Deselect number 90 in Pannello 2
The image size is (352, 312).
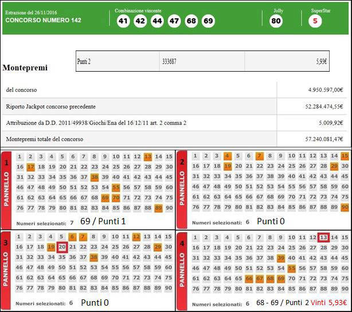pyautogui.click(x=345, y=207)
